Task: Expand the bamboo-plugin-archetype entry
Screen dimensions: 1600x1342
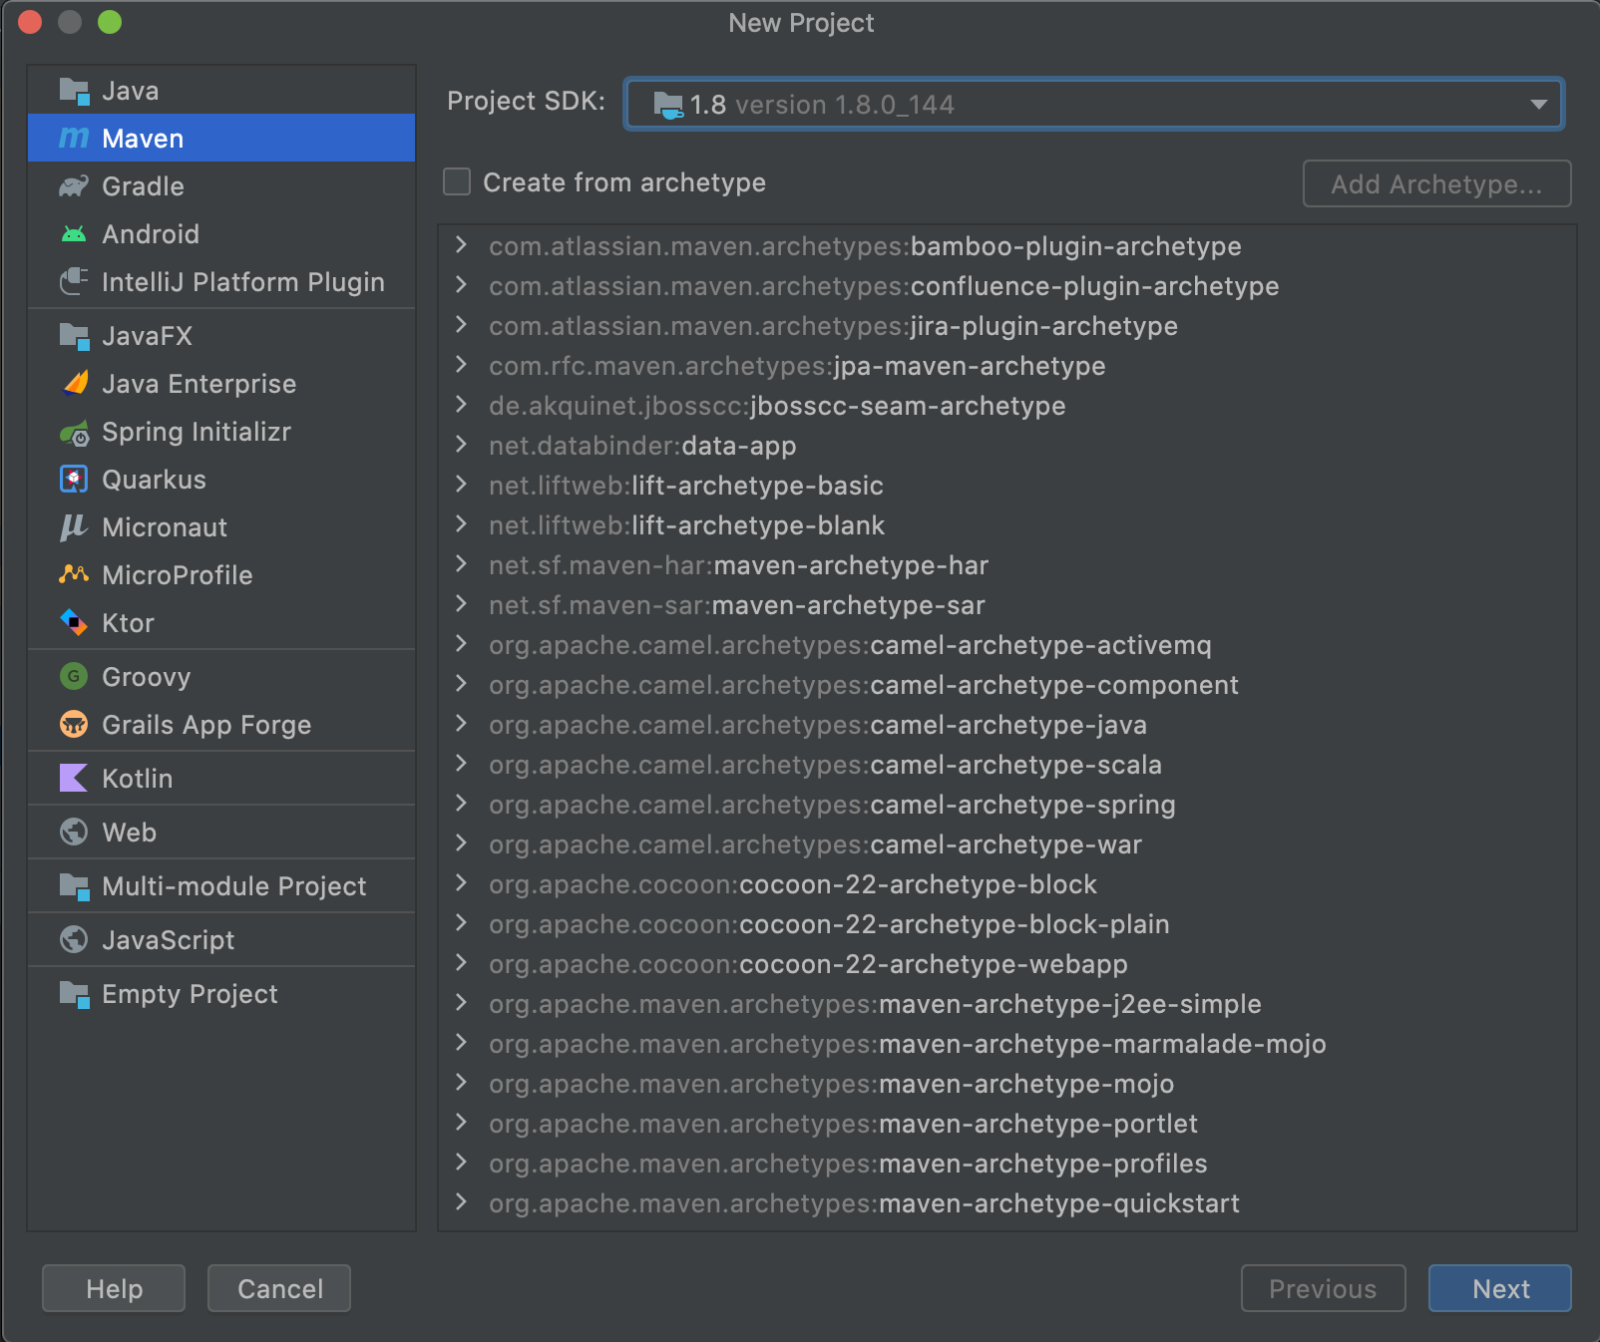Action: click(461, 245)
